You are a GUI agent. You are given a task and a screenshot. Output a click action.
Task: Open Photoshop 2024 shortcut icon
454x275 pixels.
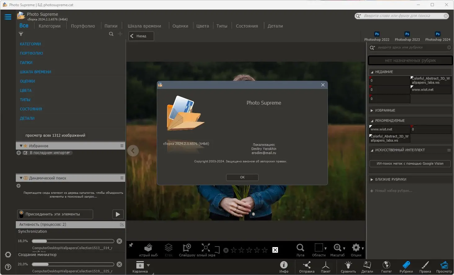pos(438,34)
